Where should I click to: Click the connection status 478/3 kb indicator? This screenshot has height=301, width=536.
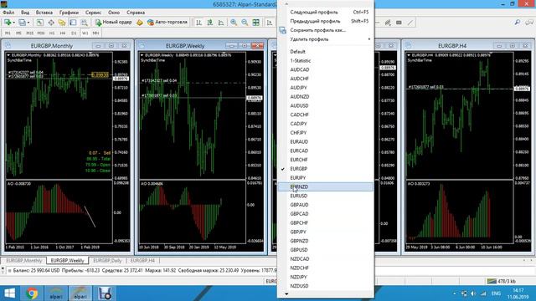pyautogui.click(x=501, y=281)
